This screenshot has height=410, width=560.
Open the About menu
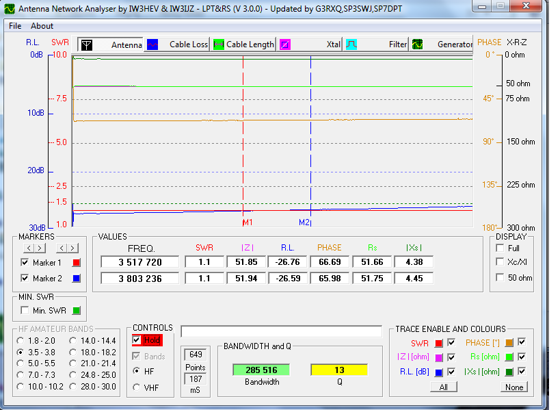(x=42, y=26)
